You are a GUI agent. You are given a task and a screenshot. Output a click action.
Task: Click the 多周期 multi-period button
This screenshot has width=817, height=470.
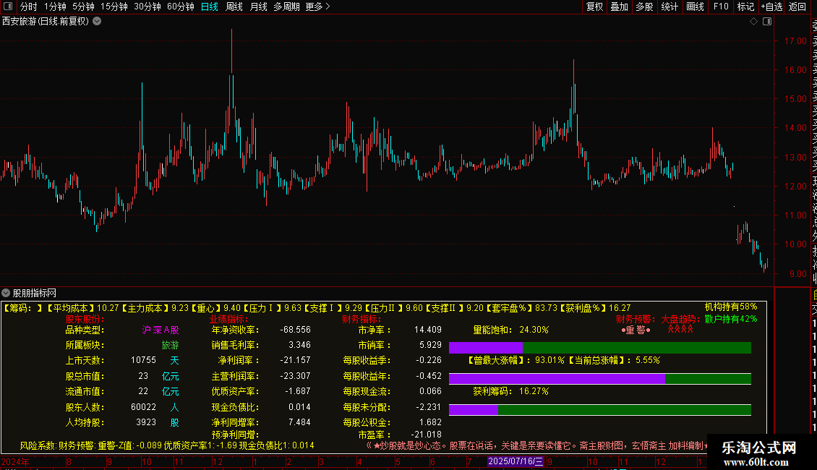pos(287,7)
